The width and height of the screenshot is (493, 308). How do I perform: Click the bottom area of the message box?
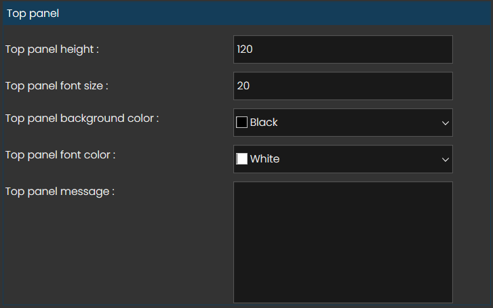pyautogui.click(x=342, y=291)
